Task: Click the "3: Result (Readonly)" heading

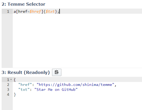Action: coord(26,72)
